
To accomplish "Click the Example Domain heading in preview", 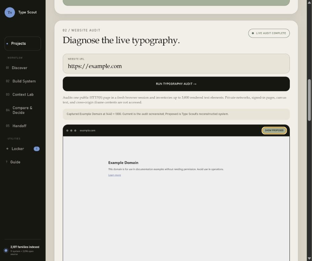I will 123,163.
